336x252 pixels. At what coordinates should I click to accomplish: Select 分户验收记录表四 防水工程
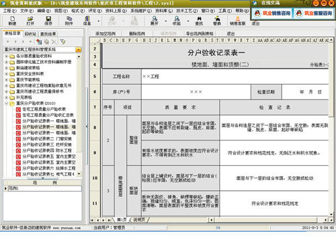[47, 151]
